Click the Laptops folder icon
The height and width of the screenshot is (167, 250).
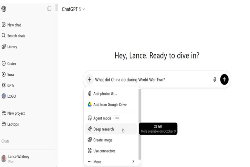[3, 124]
